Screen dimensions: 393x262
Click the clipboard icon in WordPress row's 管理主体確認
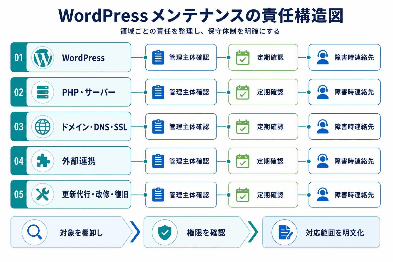[x=158, y=57]
